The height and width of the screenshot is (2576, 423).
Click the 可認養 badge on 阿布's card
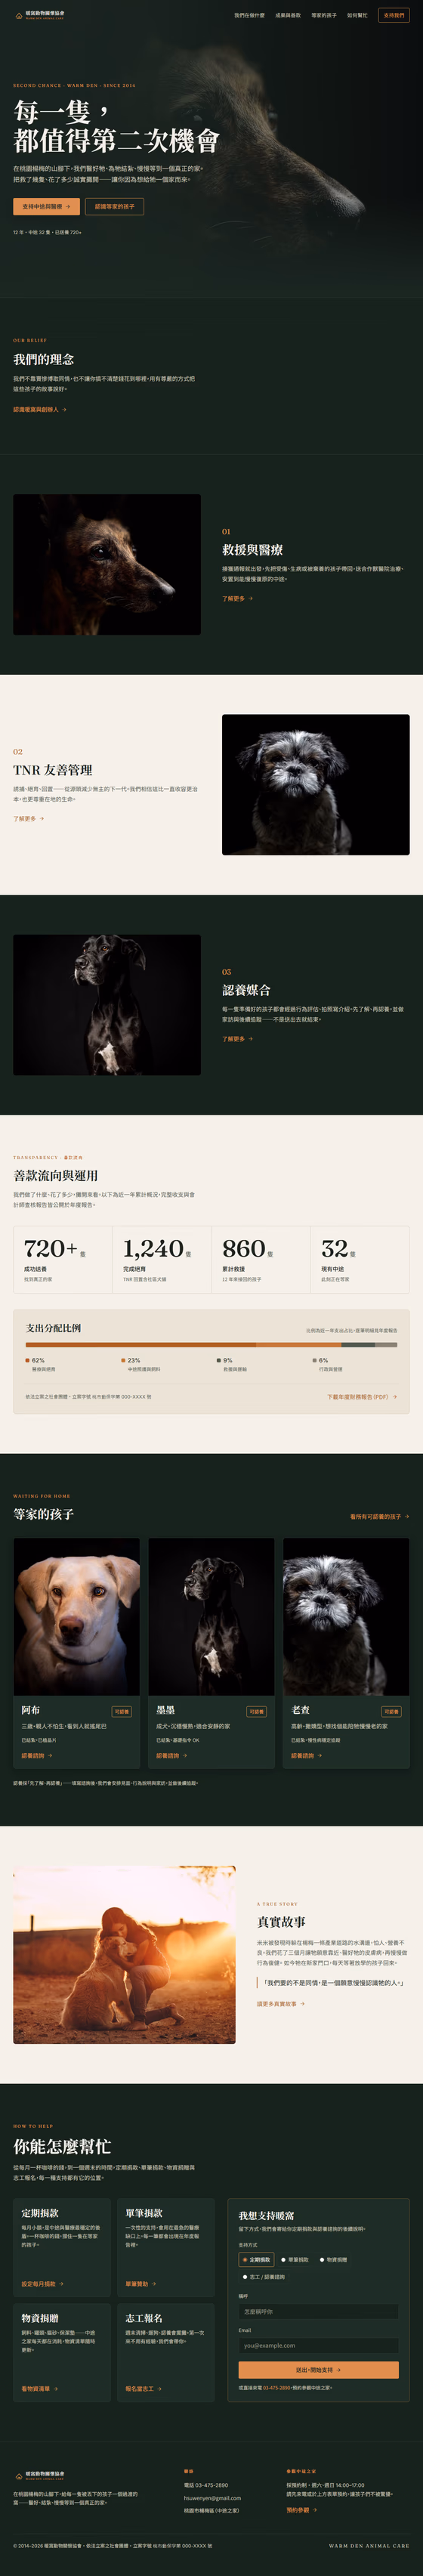pos(122,1711)
